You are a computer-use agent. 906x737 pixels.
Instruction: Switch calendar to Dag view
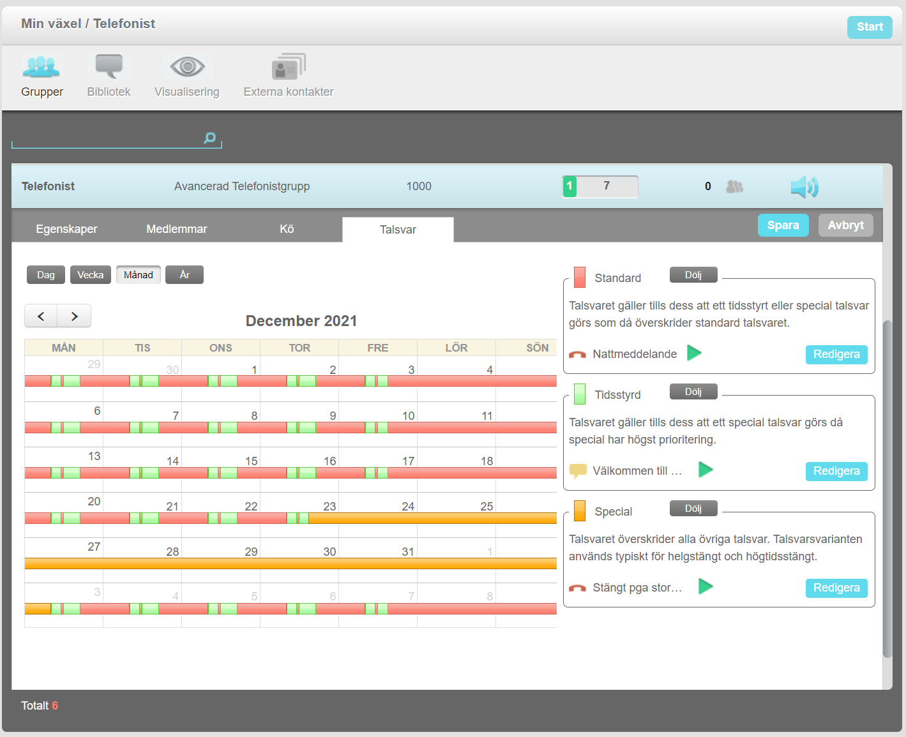pyautogui.click(x=46, y=275)
